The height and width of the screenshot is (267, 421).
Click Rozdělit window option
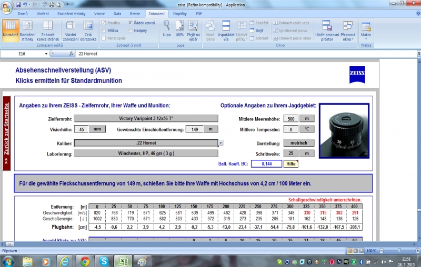coord(259,23)
